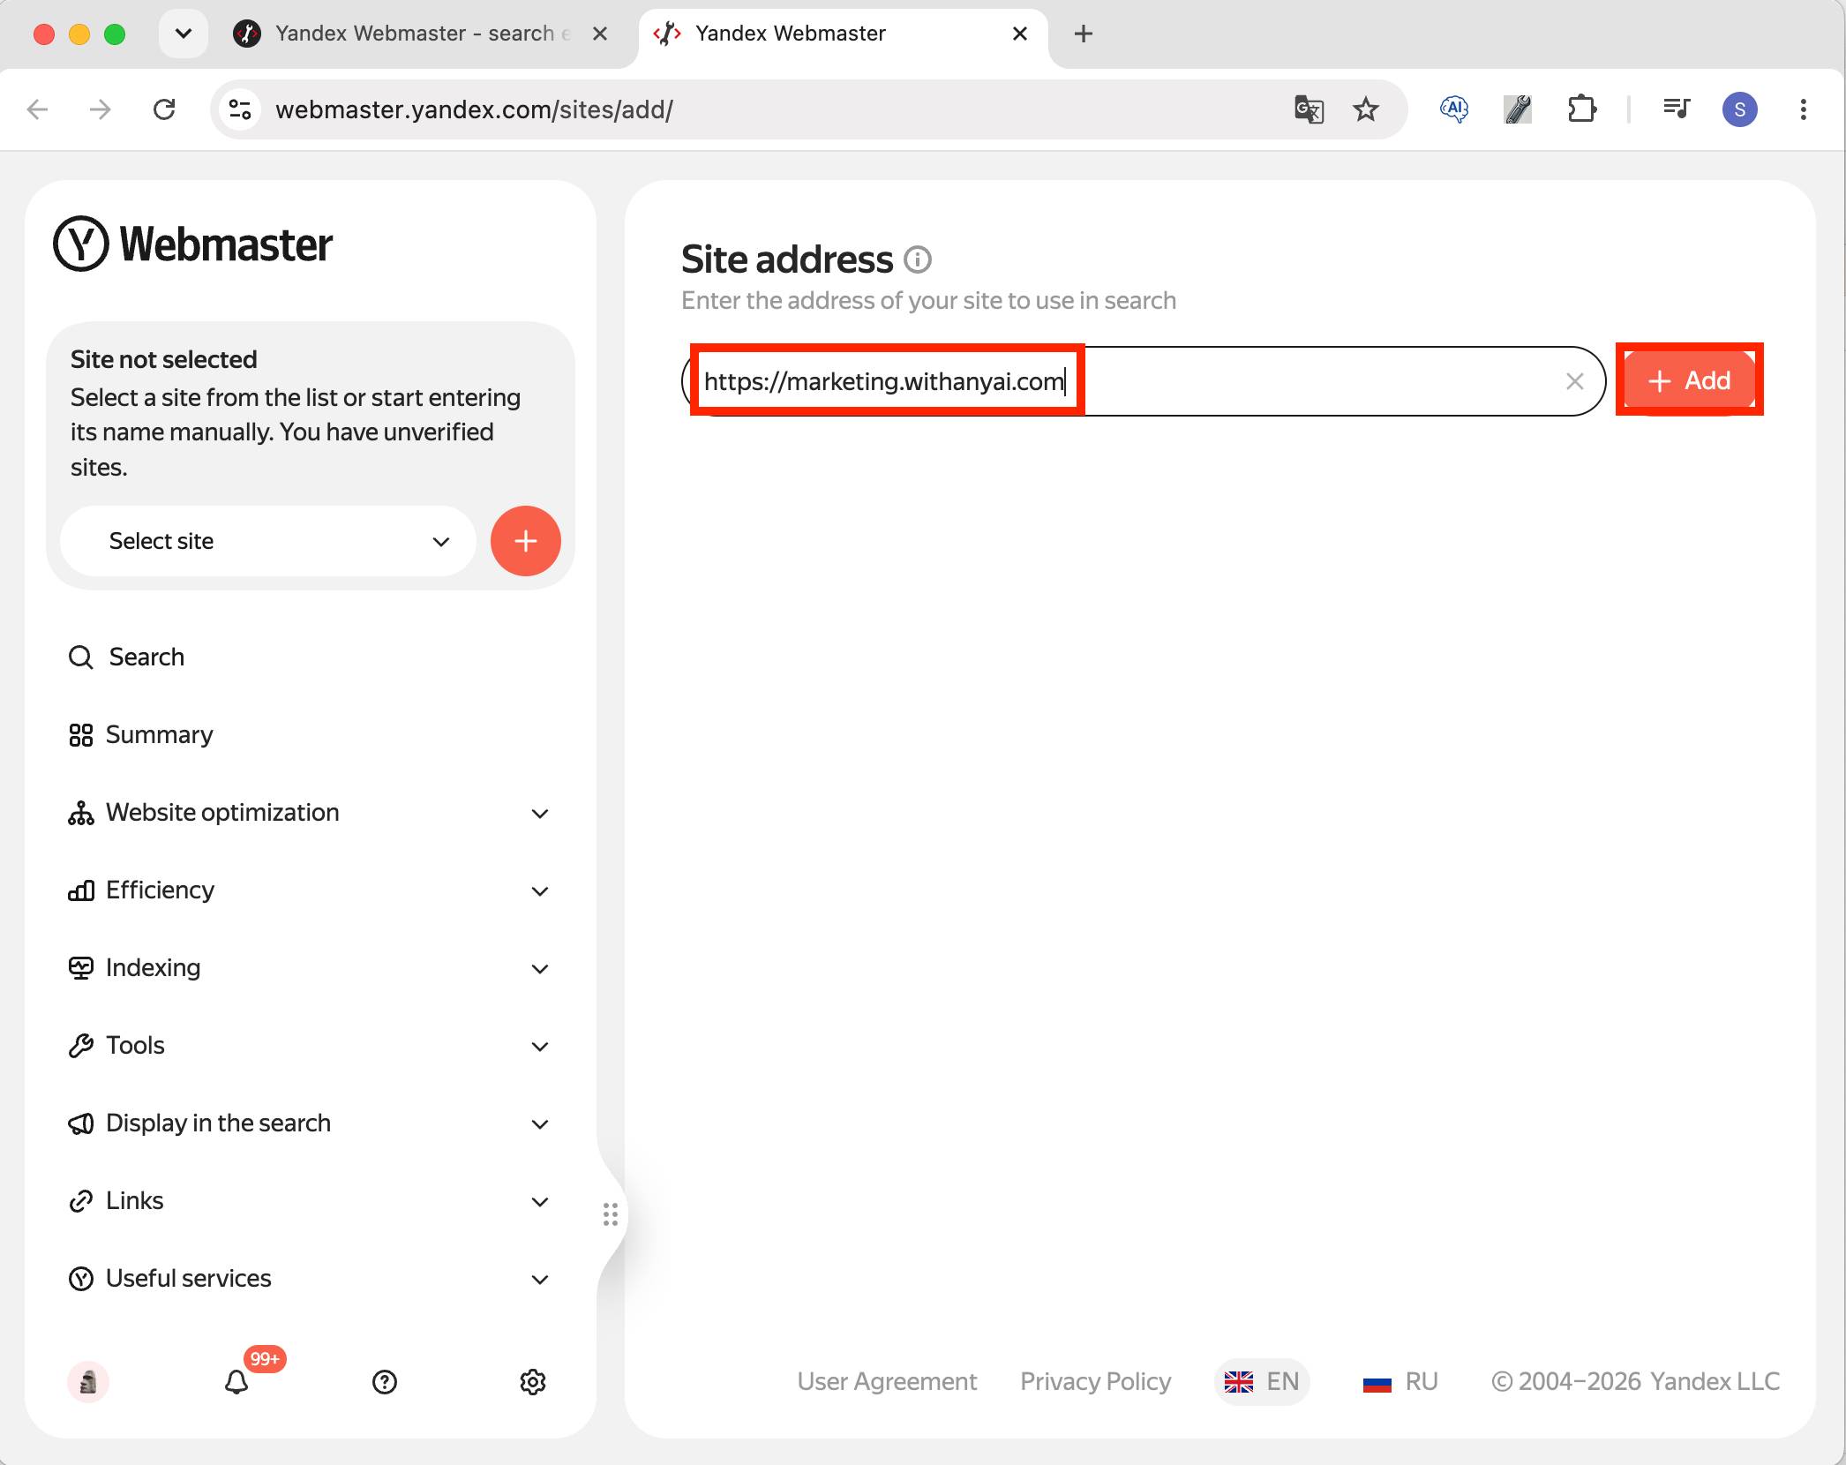Click the Efficiency chart icon
Image resolution: width=1846 pixels, height=1465 pixels.
(81, 890)
